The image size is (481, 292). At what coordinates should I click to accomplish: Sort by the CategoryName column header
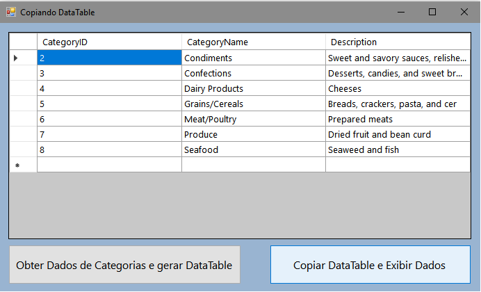click(254, 42)
